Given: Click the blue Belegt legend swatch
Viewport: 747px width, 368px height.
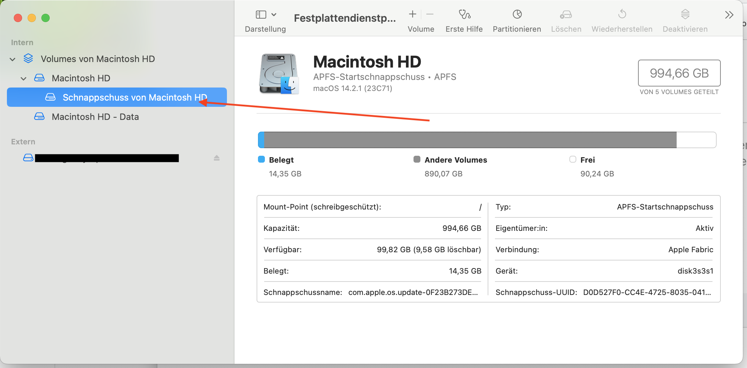Looking at the screenshot, I should [x=261, y=159].
